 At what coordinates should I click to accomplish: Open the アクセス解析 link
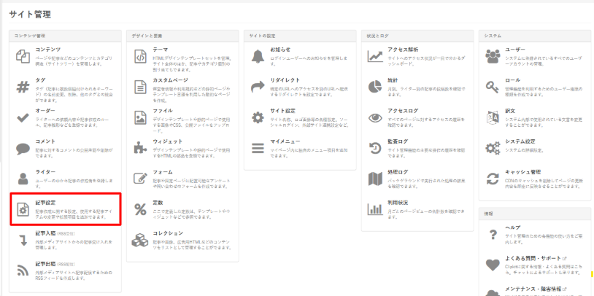(403, 50)
